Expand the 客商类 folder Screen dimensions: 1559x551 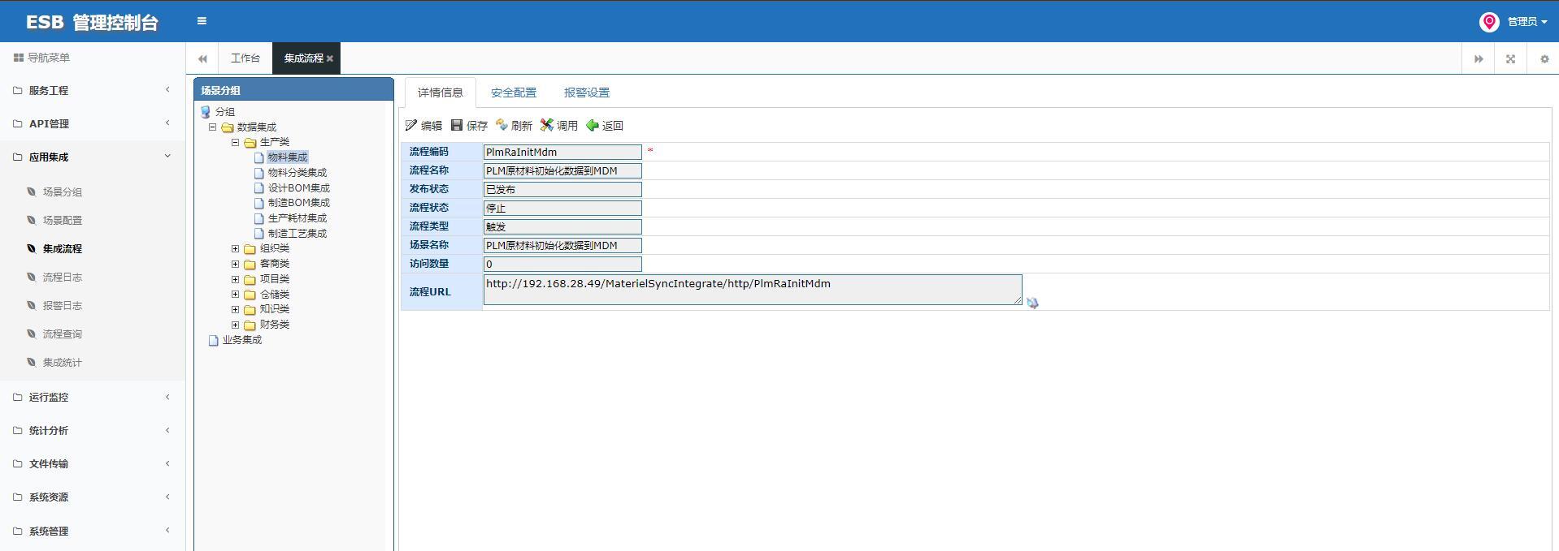[236, 264]
